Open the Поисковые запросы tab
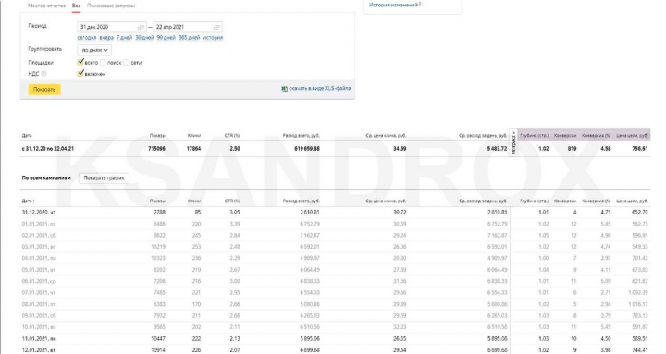This screenshot has width=666, height=354. [111, 6]
